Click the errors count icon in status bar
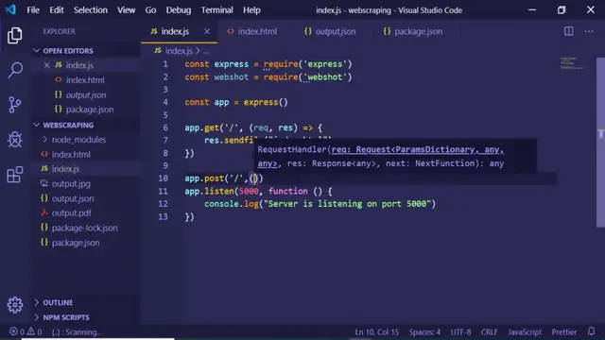This screenshot has height=340, width=605. click(x=13, y=331)
